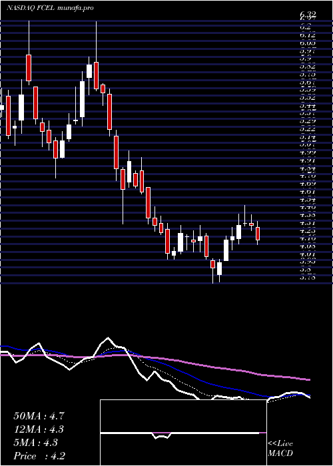
Task: Click the '50MA : 4.7' label
Action: [39, 416]
